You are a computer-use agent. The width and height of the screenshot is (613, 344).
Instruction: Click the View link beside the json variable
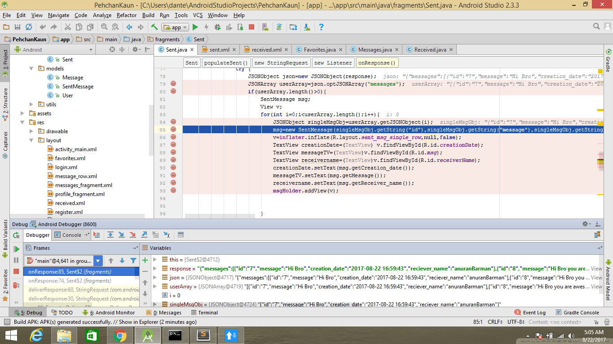596,277
